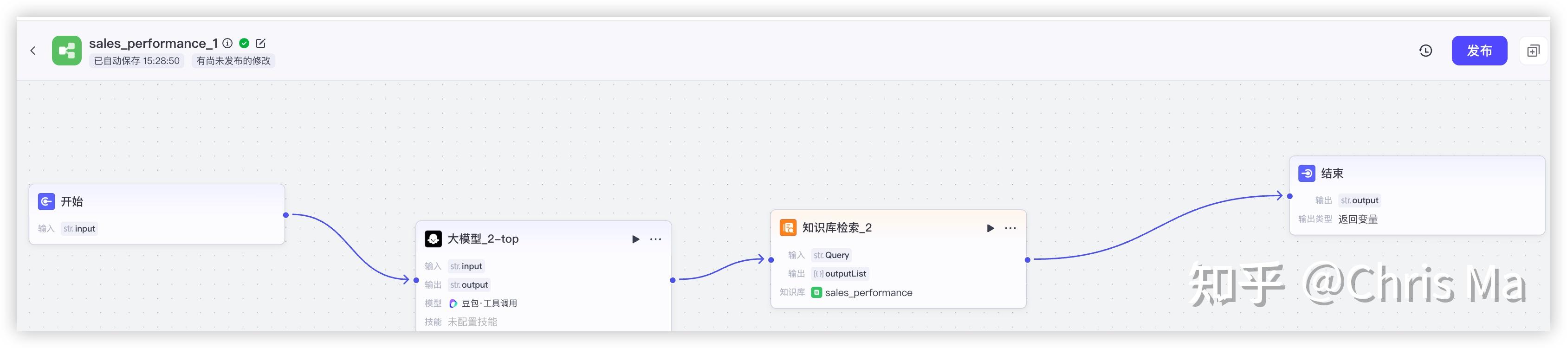Click the input port of 大模型_2-top

pos(416,280)
